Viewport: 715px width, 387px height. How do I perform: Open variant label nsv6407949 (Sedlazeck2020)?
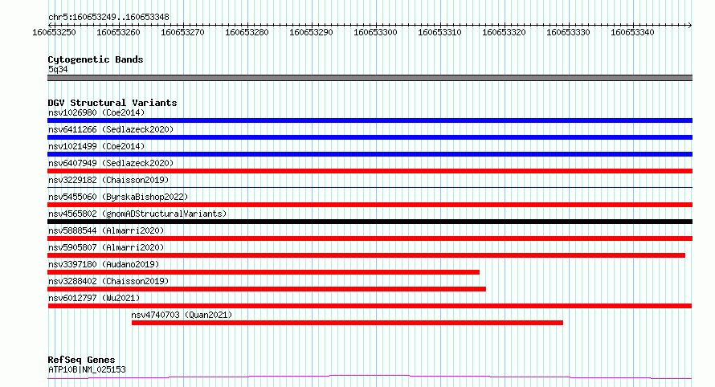[x=111, y=163]
